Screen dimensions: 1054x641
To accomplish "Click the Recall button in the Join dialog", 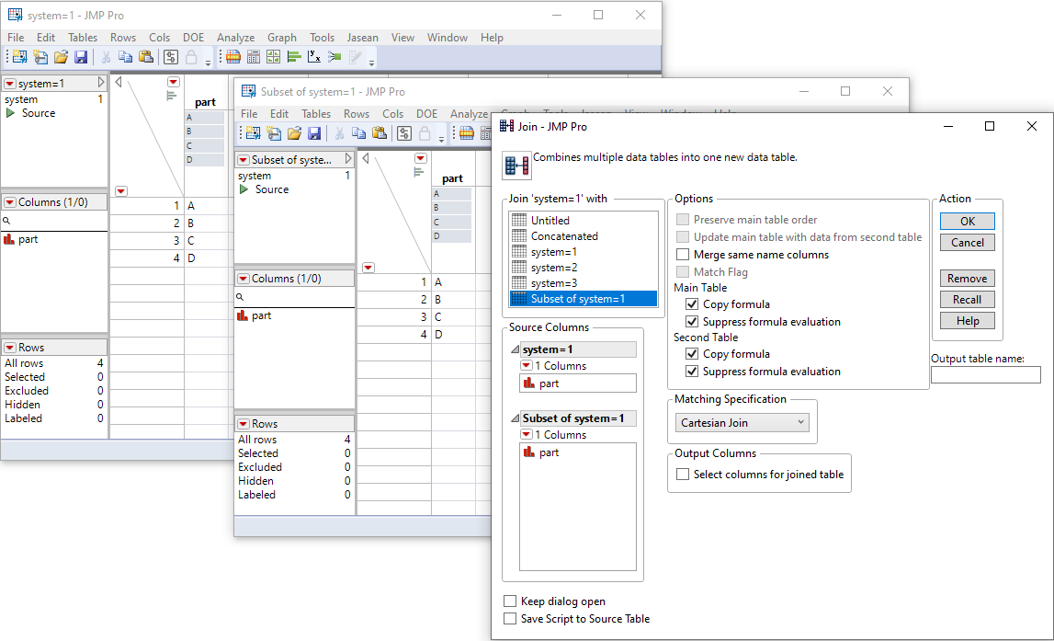I will [967, 299].
